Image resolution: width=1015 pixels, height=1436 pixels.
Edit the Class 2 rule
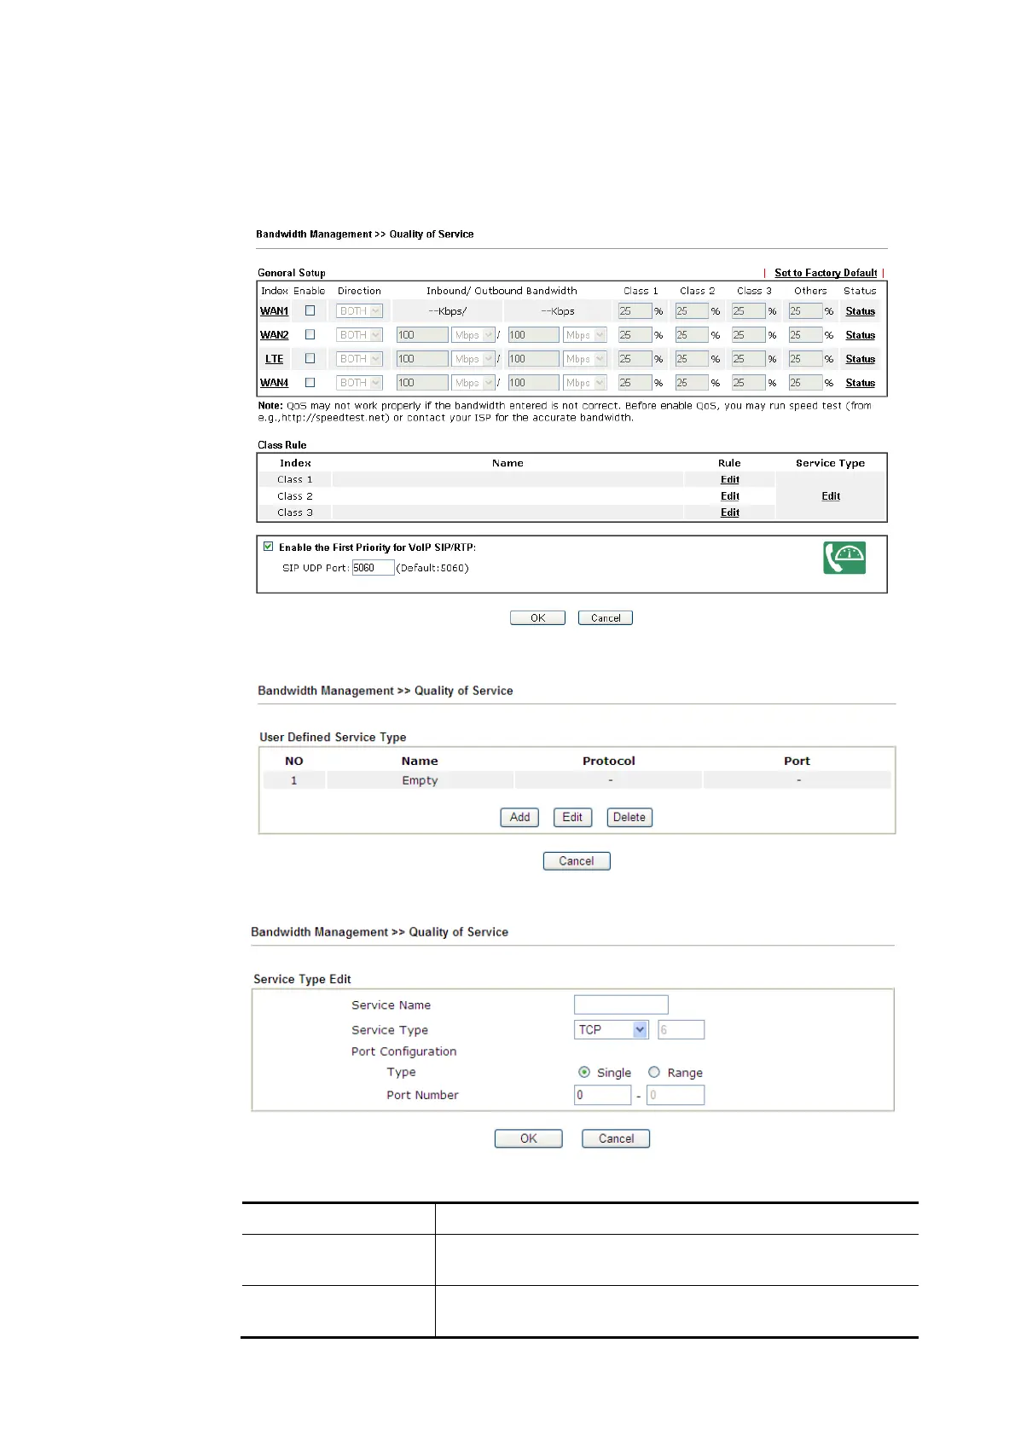[730, 495]
